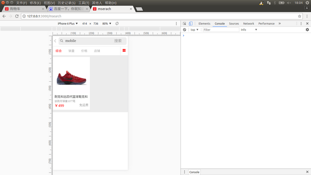Viewport: 311px width, 175px height.
Task: Open DevTools customize menu
Action: 301,23
